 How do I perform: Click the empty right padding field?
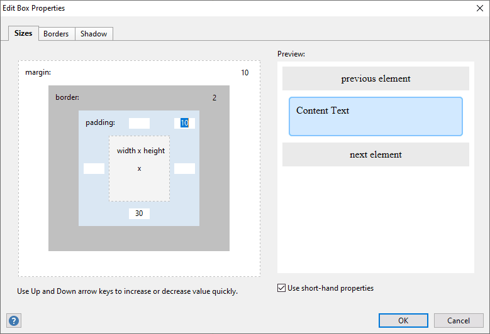pos(184,168)
